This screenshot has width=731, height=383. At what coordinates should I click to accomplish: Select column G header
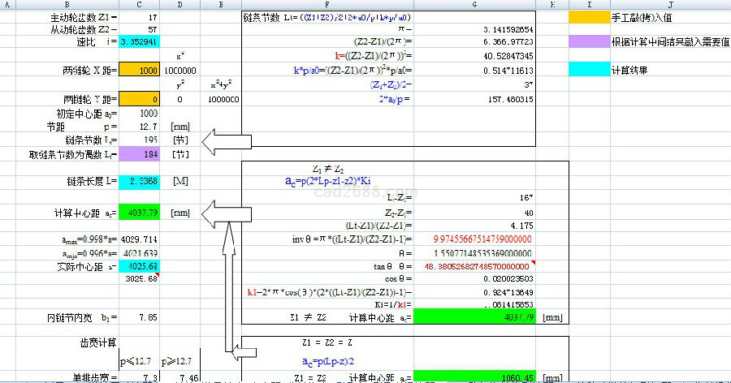pyautogui.click(x=474, y=4)
